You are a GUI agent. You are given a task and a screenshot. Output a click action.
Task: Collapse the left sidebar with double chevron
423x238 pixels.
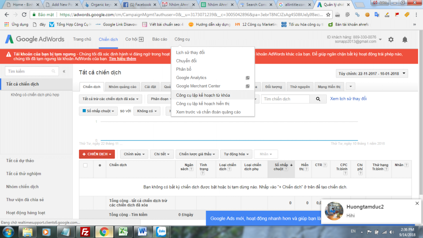(x=64, y=71)
